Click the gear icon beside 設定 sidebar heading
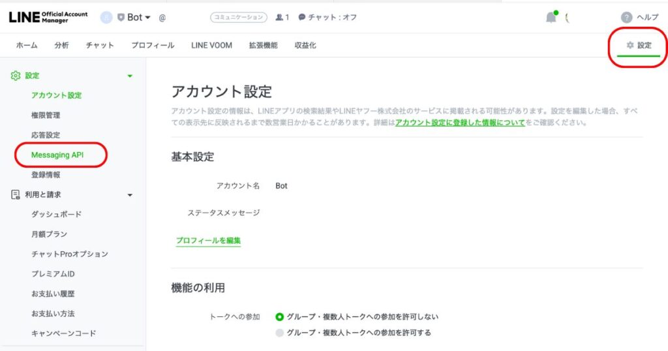 click(x=16, y=76)
